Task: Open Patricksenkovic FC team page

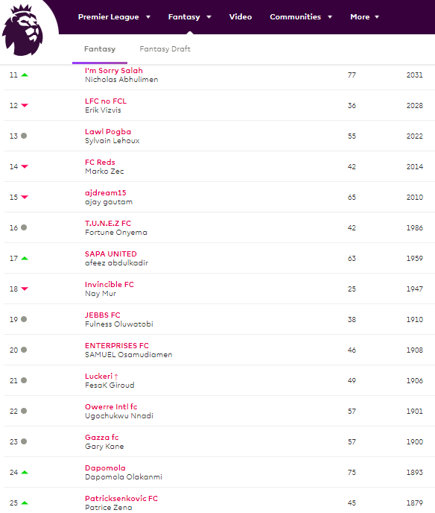Action: 121,498
